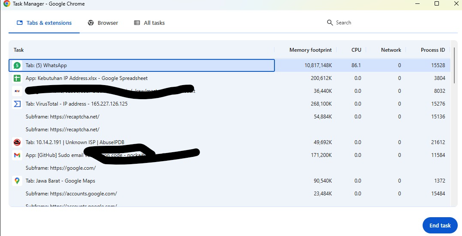Image resolution: width=462 pixels, height=236 pixels.
Task: Click the WhatsApp tab favicon icon
Action: (17, 65)
